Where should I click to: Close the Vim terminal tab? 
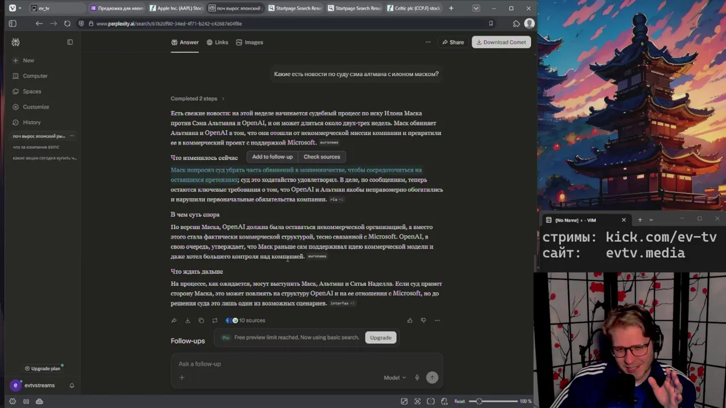(x=623, y=220)
